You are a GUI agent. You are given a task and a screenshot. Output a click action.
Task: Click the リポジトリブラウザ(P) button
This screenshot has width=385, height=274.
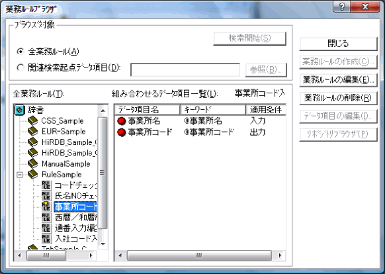(338, 134)
